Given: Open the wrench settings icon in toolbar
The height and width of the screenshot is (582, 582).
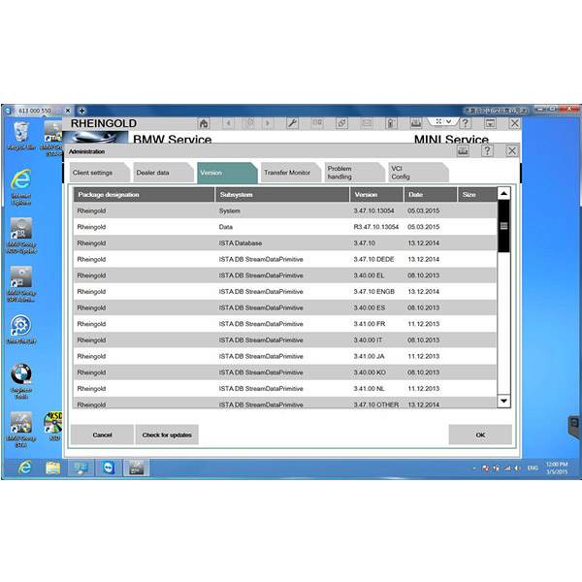Looking at the screenshot, I should pos(293,123).
